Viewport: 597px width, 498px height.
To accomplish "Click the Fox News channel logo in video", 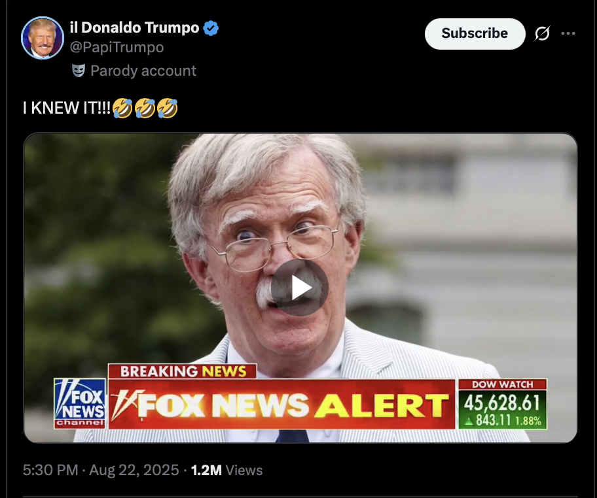I will coord(80,403).
